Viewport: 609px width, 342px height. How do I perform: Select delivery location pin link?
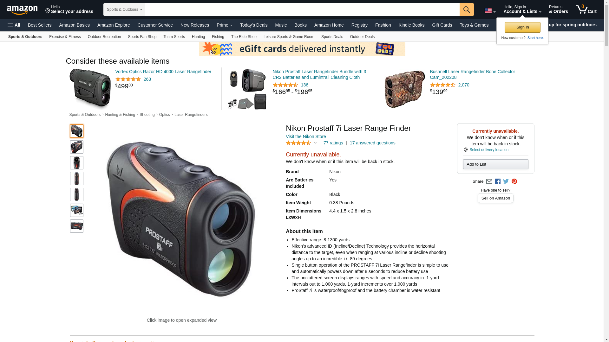point(486,150)
